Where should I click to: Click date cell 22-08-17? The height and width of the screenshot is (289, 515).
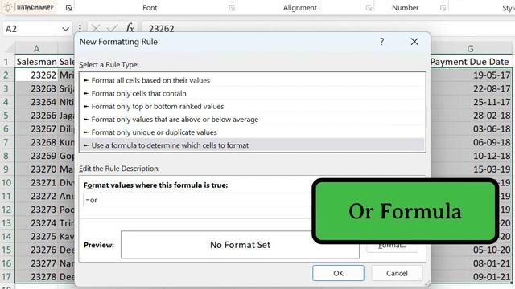(x=470, y=88)
